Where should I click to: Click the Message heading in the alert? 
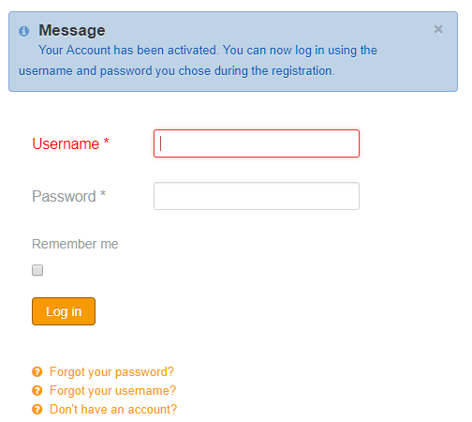tap(72, 31)
